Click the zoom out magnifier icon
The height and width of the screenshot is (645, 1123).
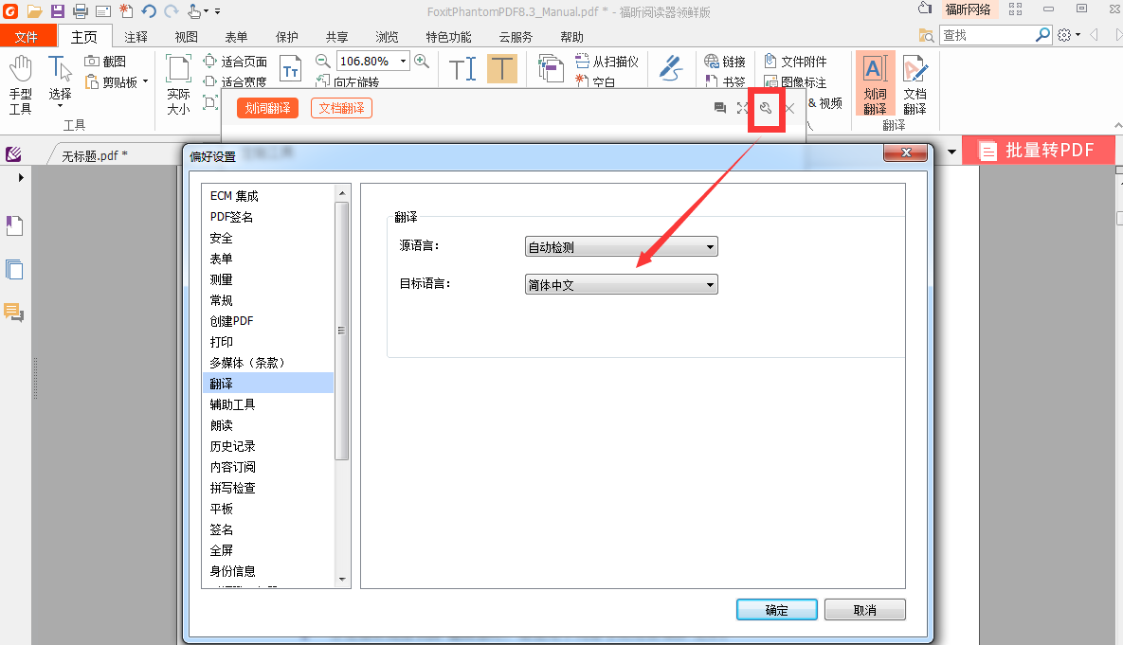(323, 62)
